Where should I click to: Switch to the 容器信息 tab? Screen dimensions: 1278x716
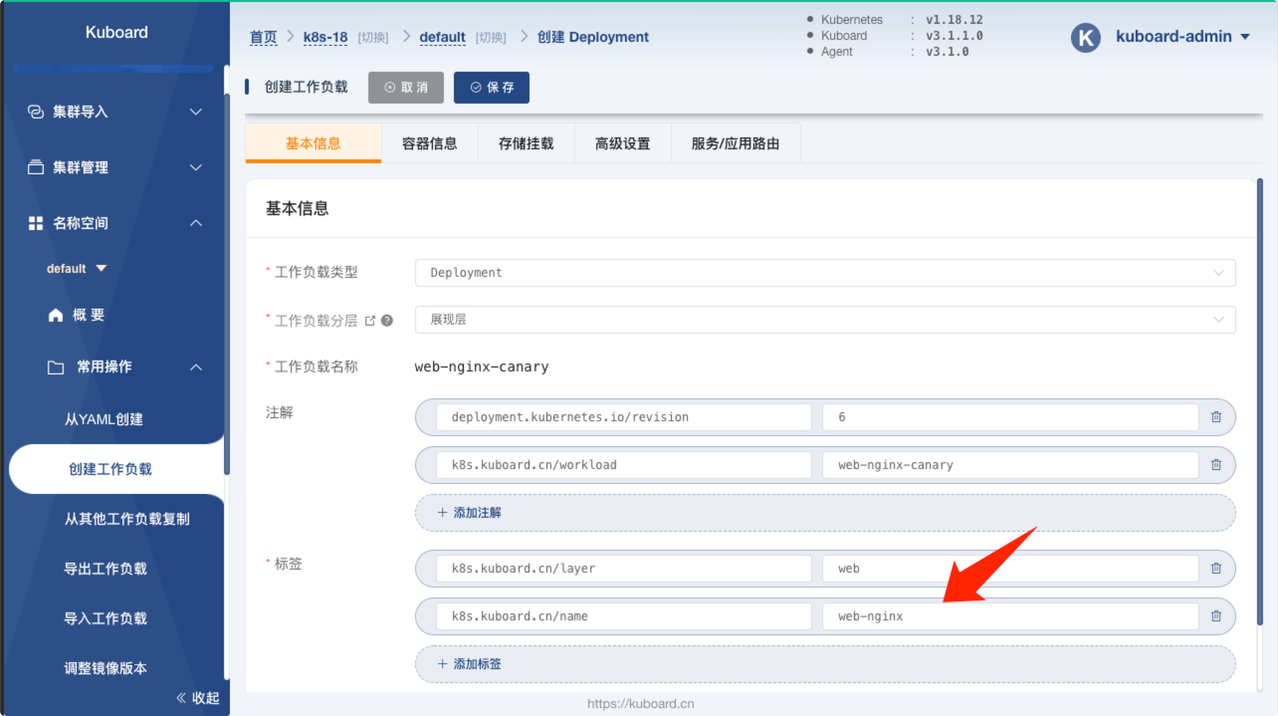pyautogui.click(x=429, y=144)
